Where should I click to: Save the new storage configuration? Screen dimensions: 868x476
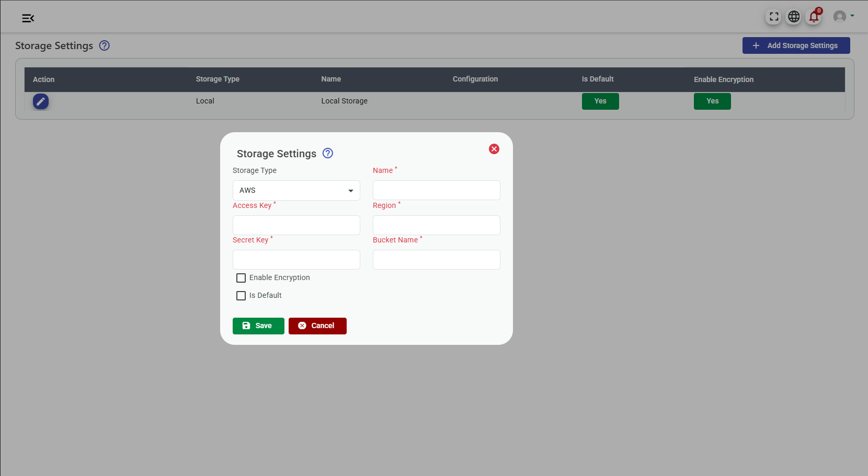coord(258,326)
